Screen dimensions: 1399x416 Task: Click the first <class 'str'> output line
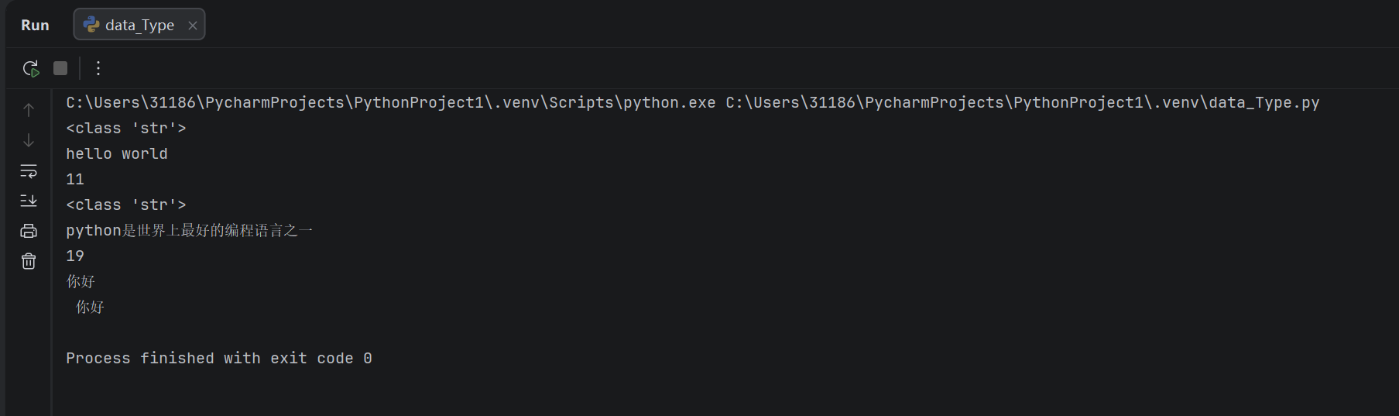(x=126, y=128)
